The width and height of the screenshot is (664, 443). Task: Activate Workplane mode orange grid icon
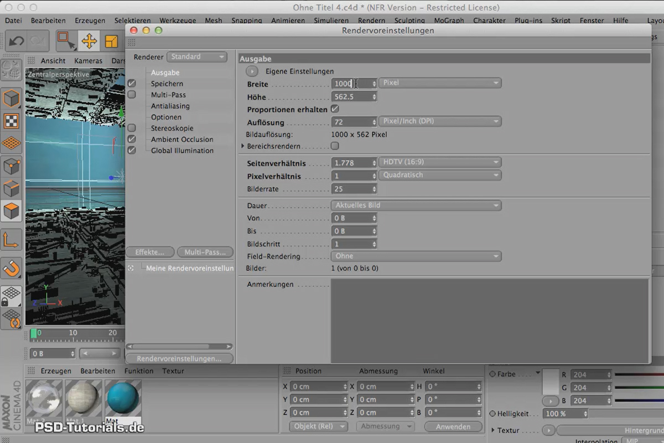pyautogui.click(x=12, y=143)
